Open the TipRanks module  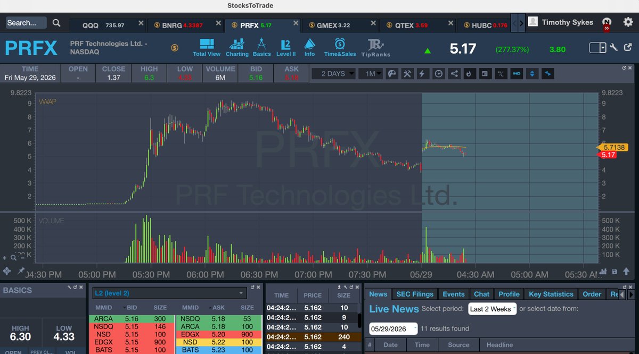375,47
